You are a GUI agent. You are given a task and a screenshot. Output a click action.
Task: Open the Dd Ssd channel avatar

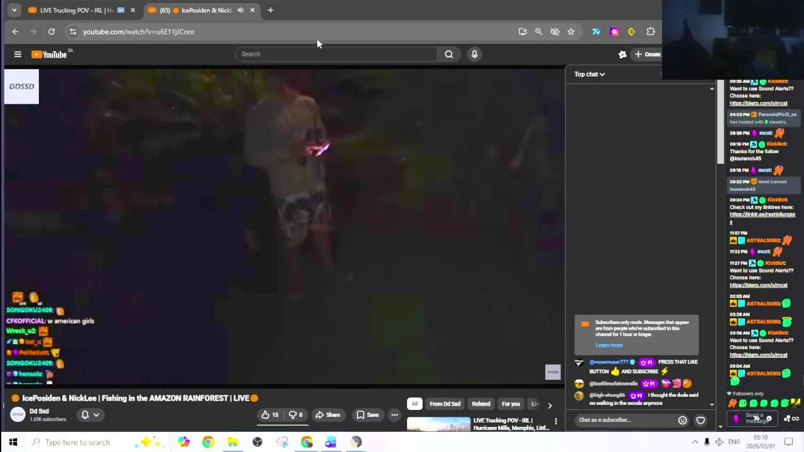(x=18, y=415)
